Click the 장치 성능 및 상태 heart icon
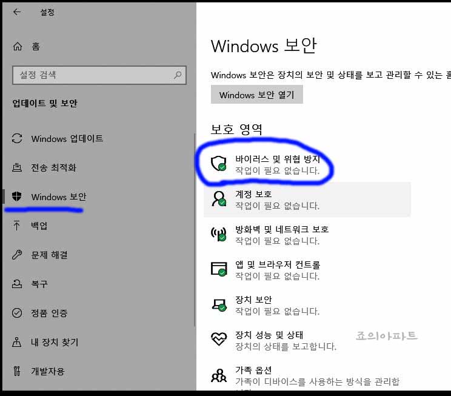 click(x=219, y=339)
